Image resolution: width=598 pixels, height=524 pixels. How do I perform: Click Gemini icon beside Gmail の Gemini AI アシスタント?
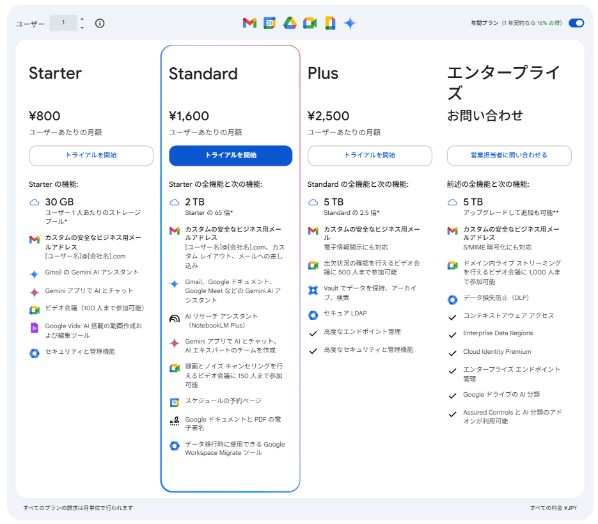point(35,274)
